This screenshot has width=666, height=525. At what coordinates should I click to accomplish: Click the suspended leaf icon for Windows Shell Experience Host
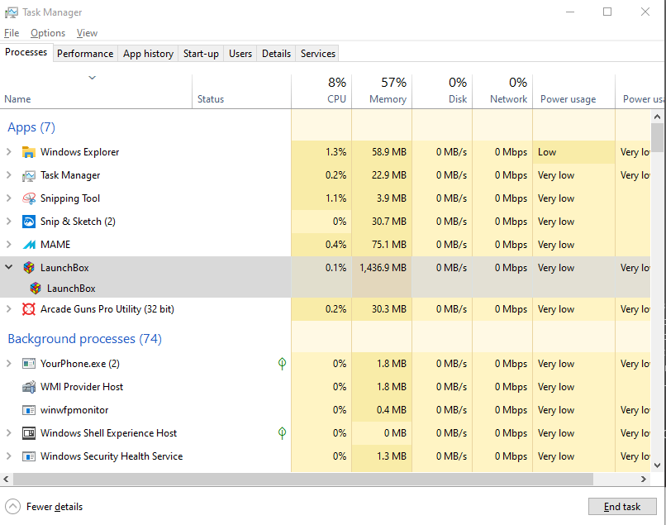[x=282, y=433]
